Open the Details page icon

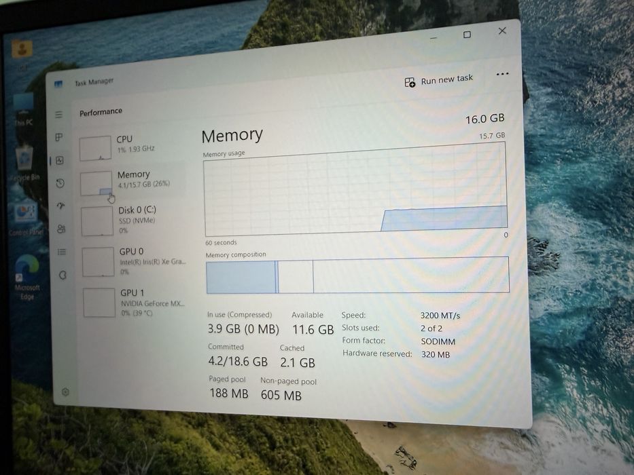click(x=62, y=252)
